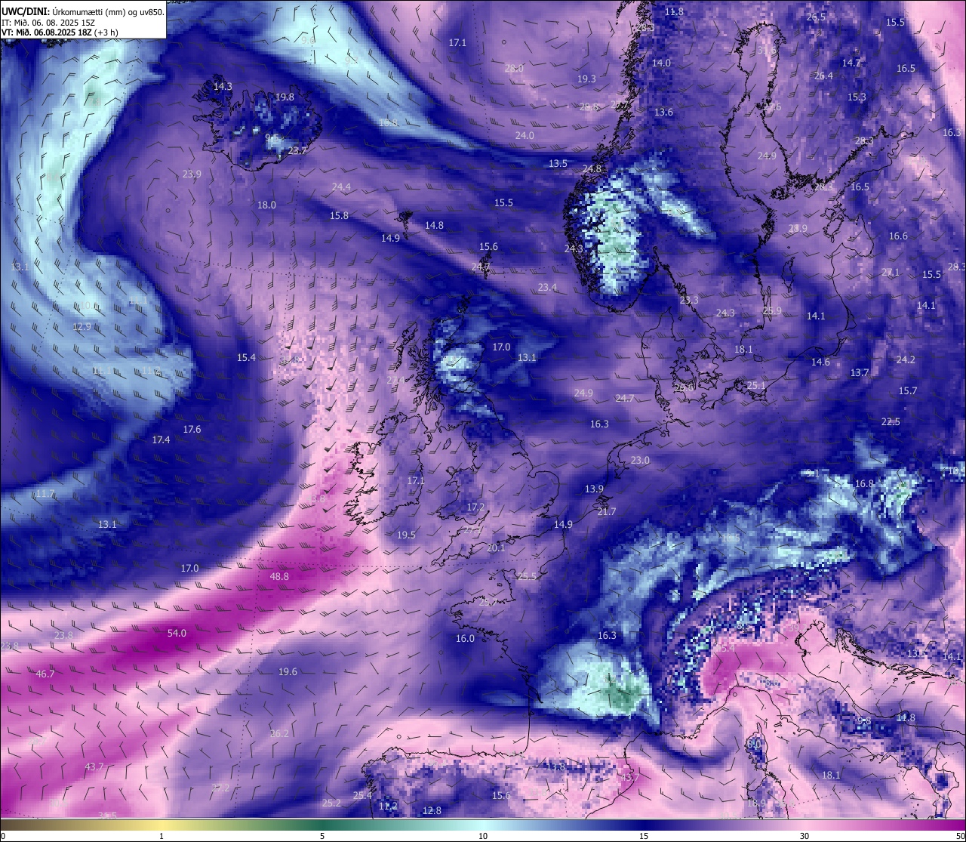Click the 18.0 value on the map
Viewport: 966px width, 842px height.
[x=266, y=205]
